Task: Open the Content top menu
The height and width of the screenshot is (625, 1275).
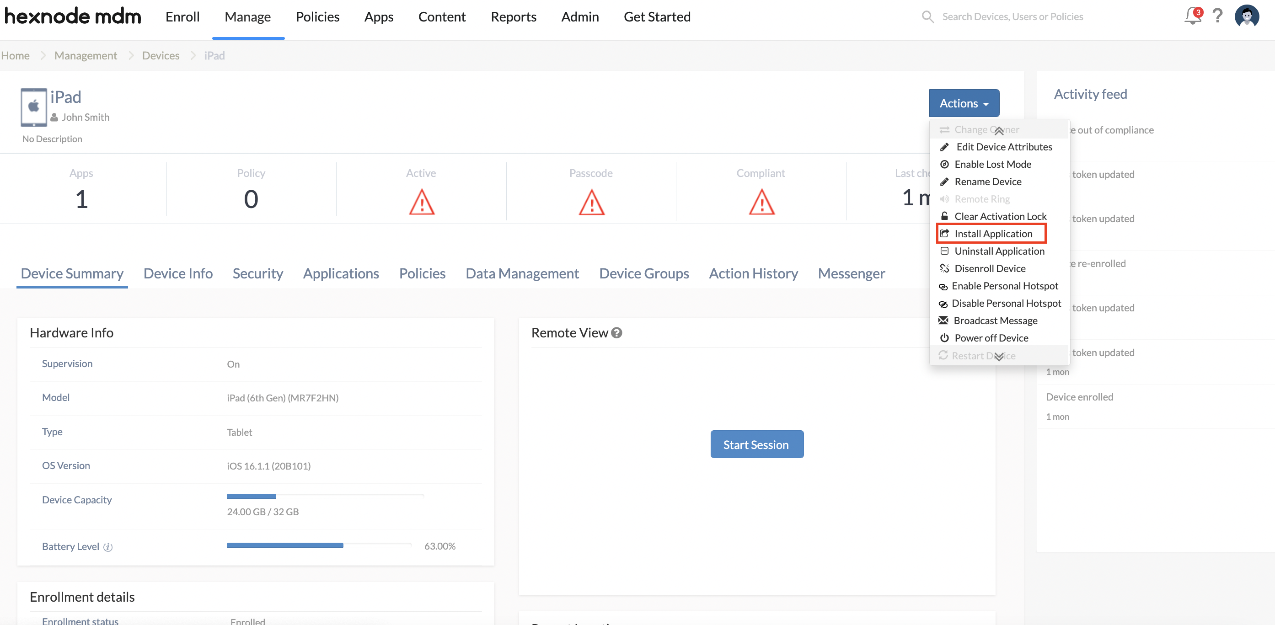Action: click(x=441, y=17)
